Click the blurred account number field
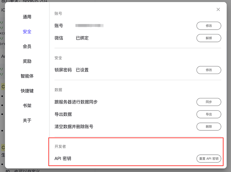 pyautogui.click(x=89, y=26)
